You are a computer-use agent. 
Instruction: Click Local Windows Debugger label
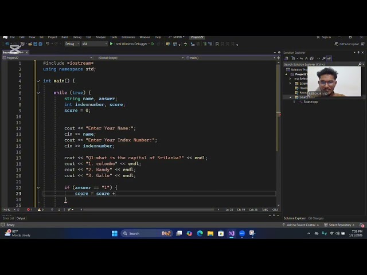pyautogui.click(x=131, y=44)
